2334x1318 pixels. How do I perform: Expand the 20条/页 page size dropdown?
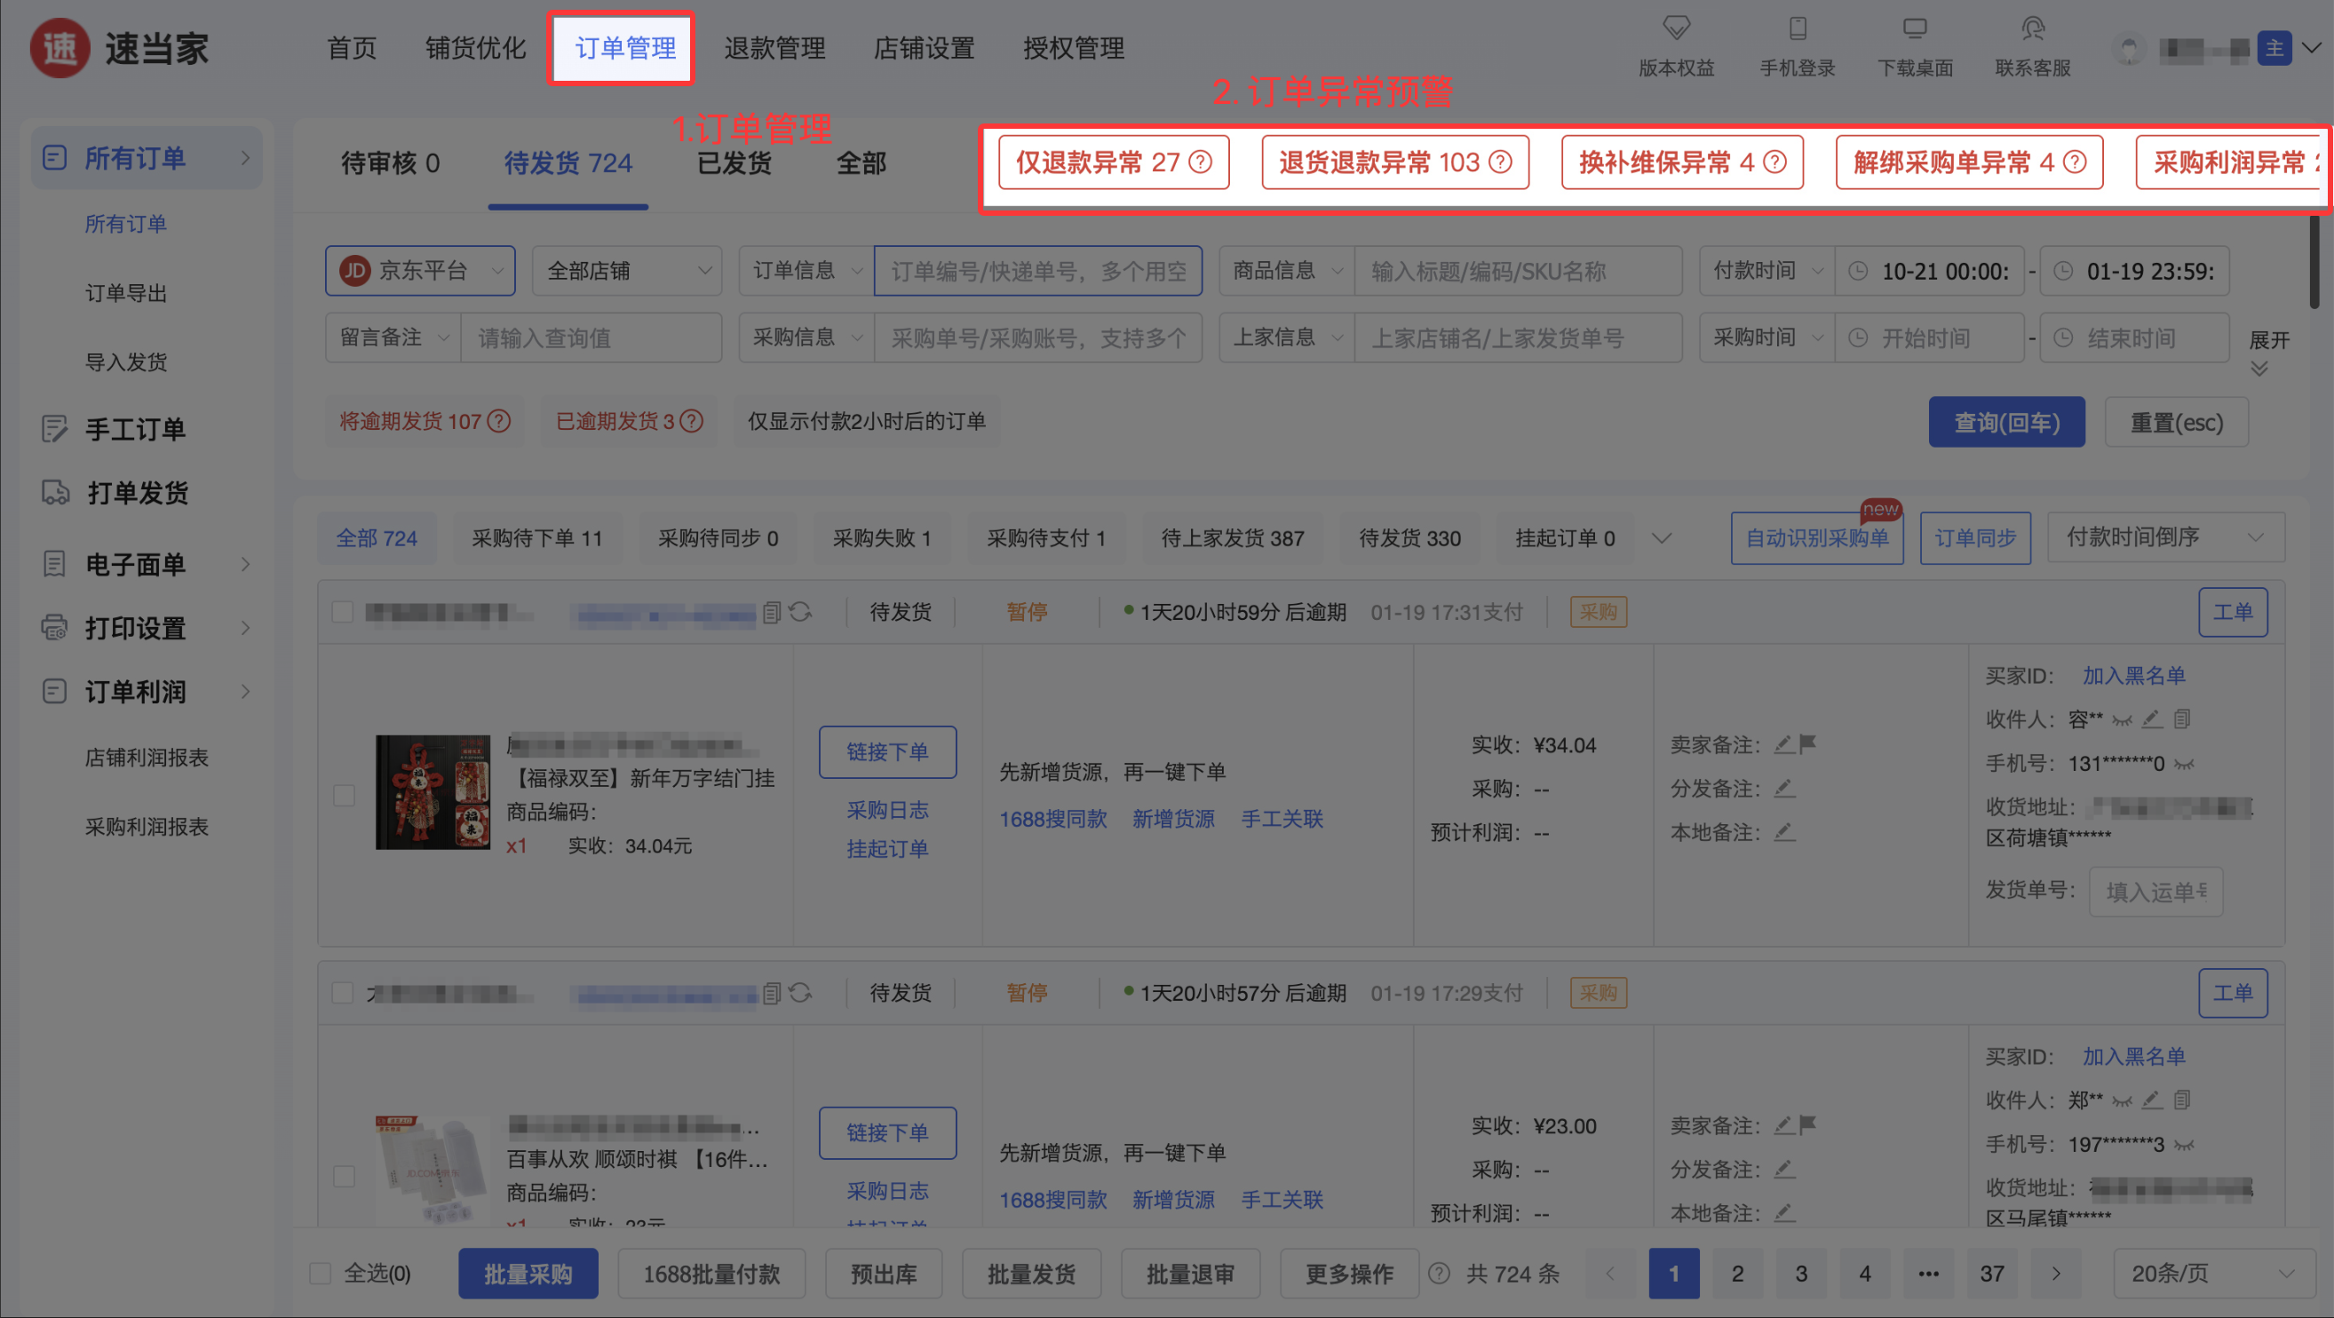[x=2211, y=1274]
